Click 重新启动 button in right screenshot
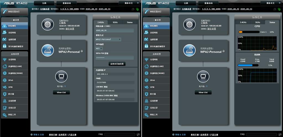This screenshot has width=283, height=137. pos(208,3)
